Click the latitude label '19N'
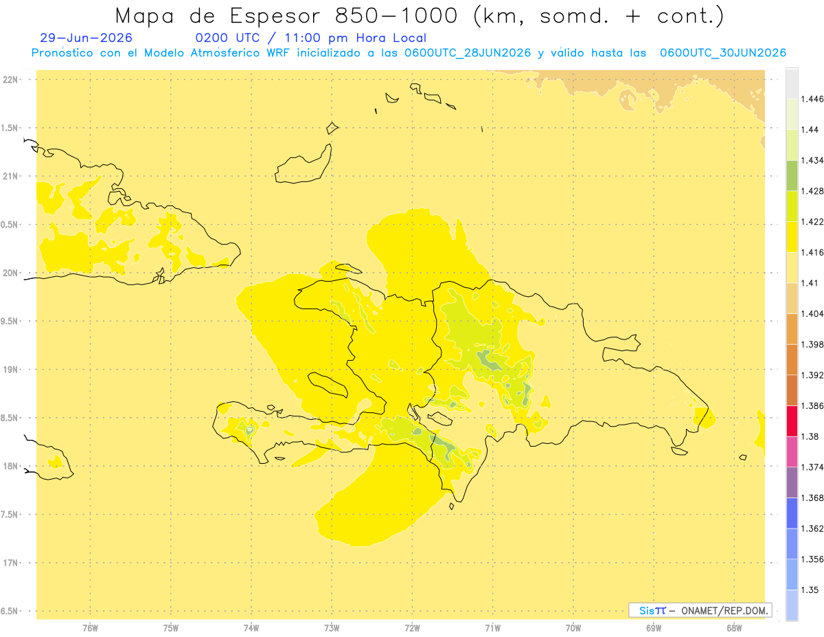The width and height of the screenshot is (824, 637). point(10,370)
